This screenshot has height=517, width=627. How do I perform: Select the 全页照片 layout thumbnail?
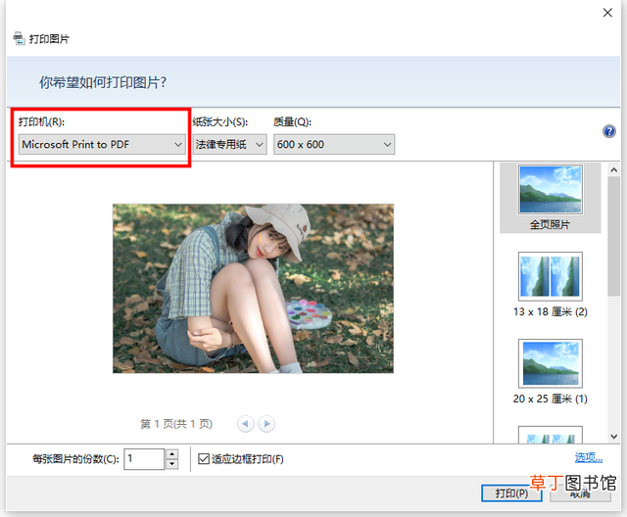coord(551,198)
